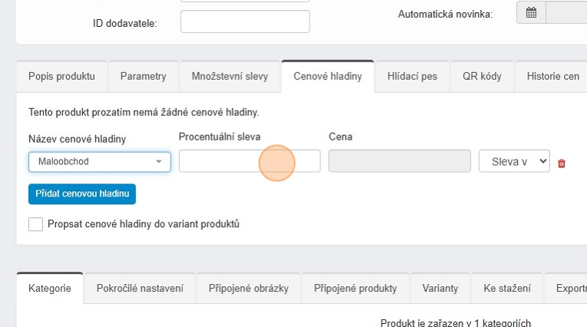Delete price level with red trash icon
587x327 pixels.
[562, 163]
